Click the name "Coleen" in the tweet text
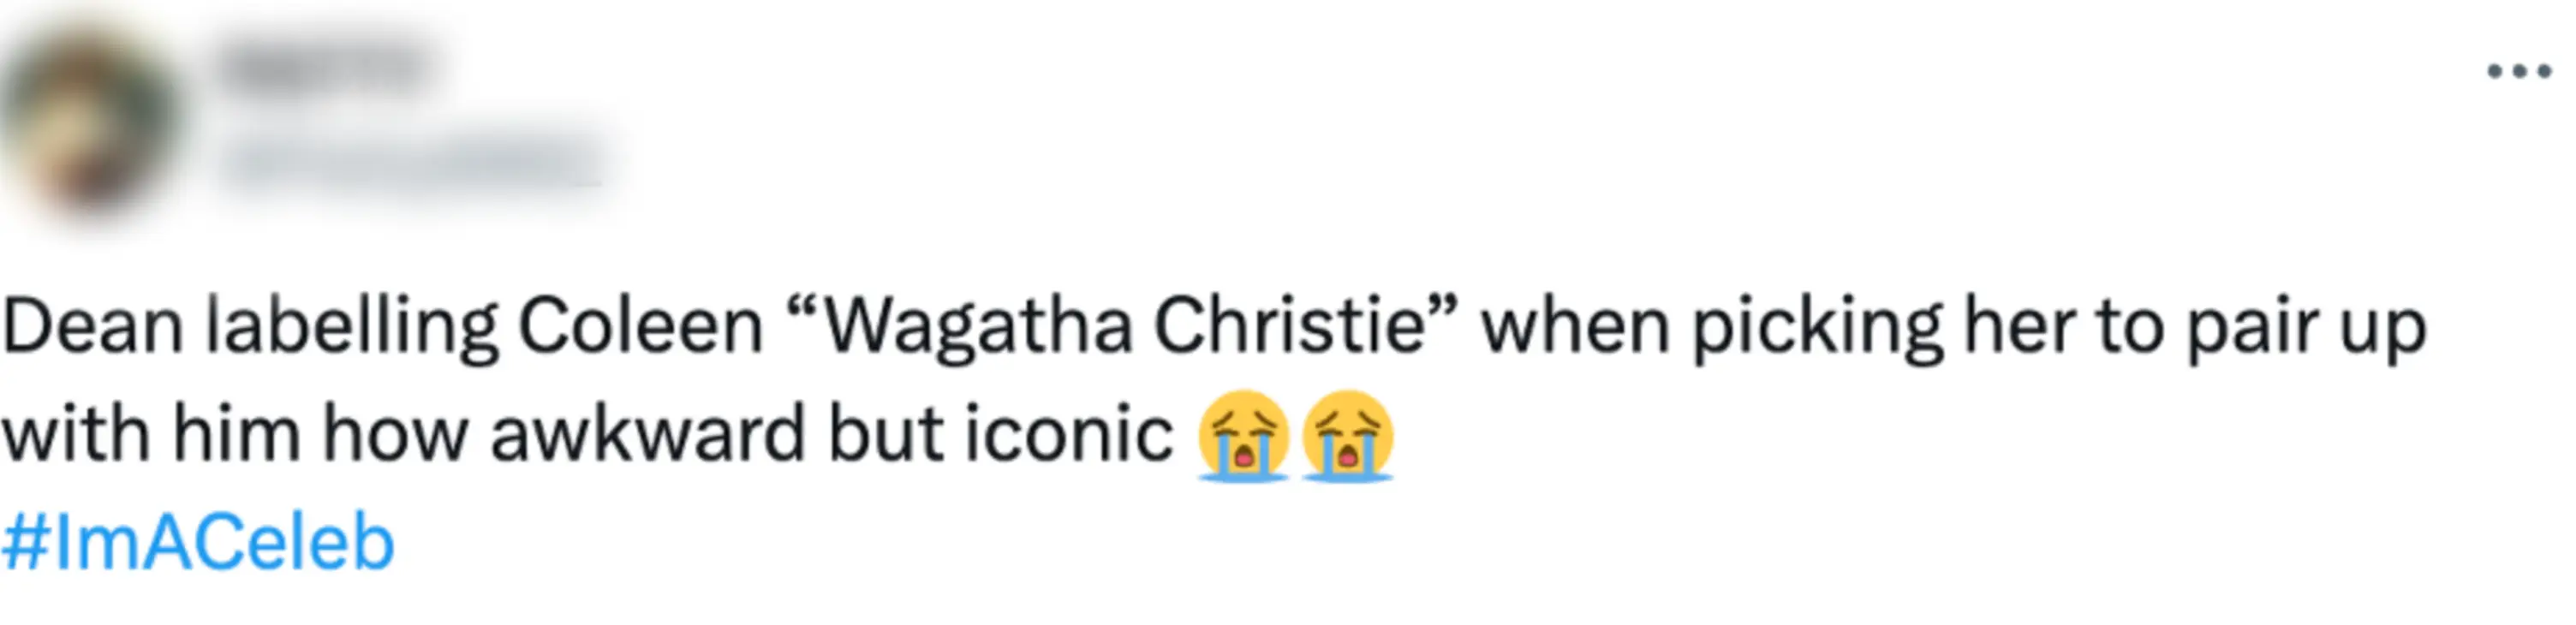This screenshot has height=625, width=2576. (x=640, y=328)
